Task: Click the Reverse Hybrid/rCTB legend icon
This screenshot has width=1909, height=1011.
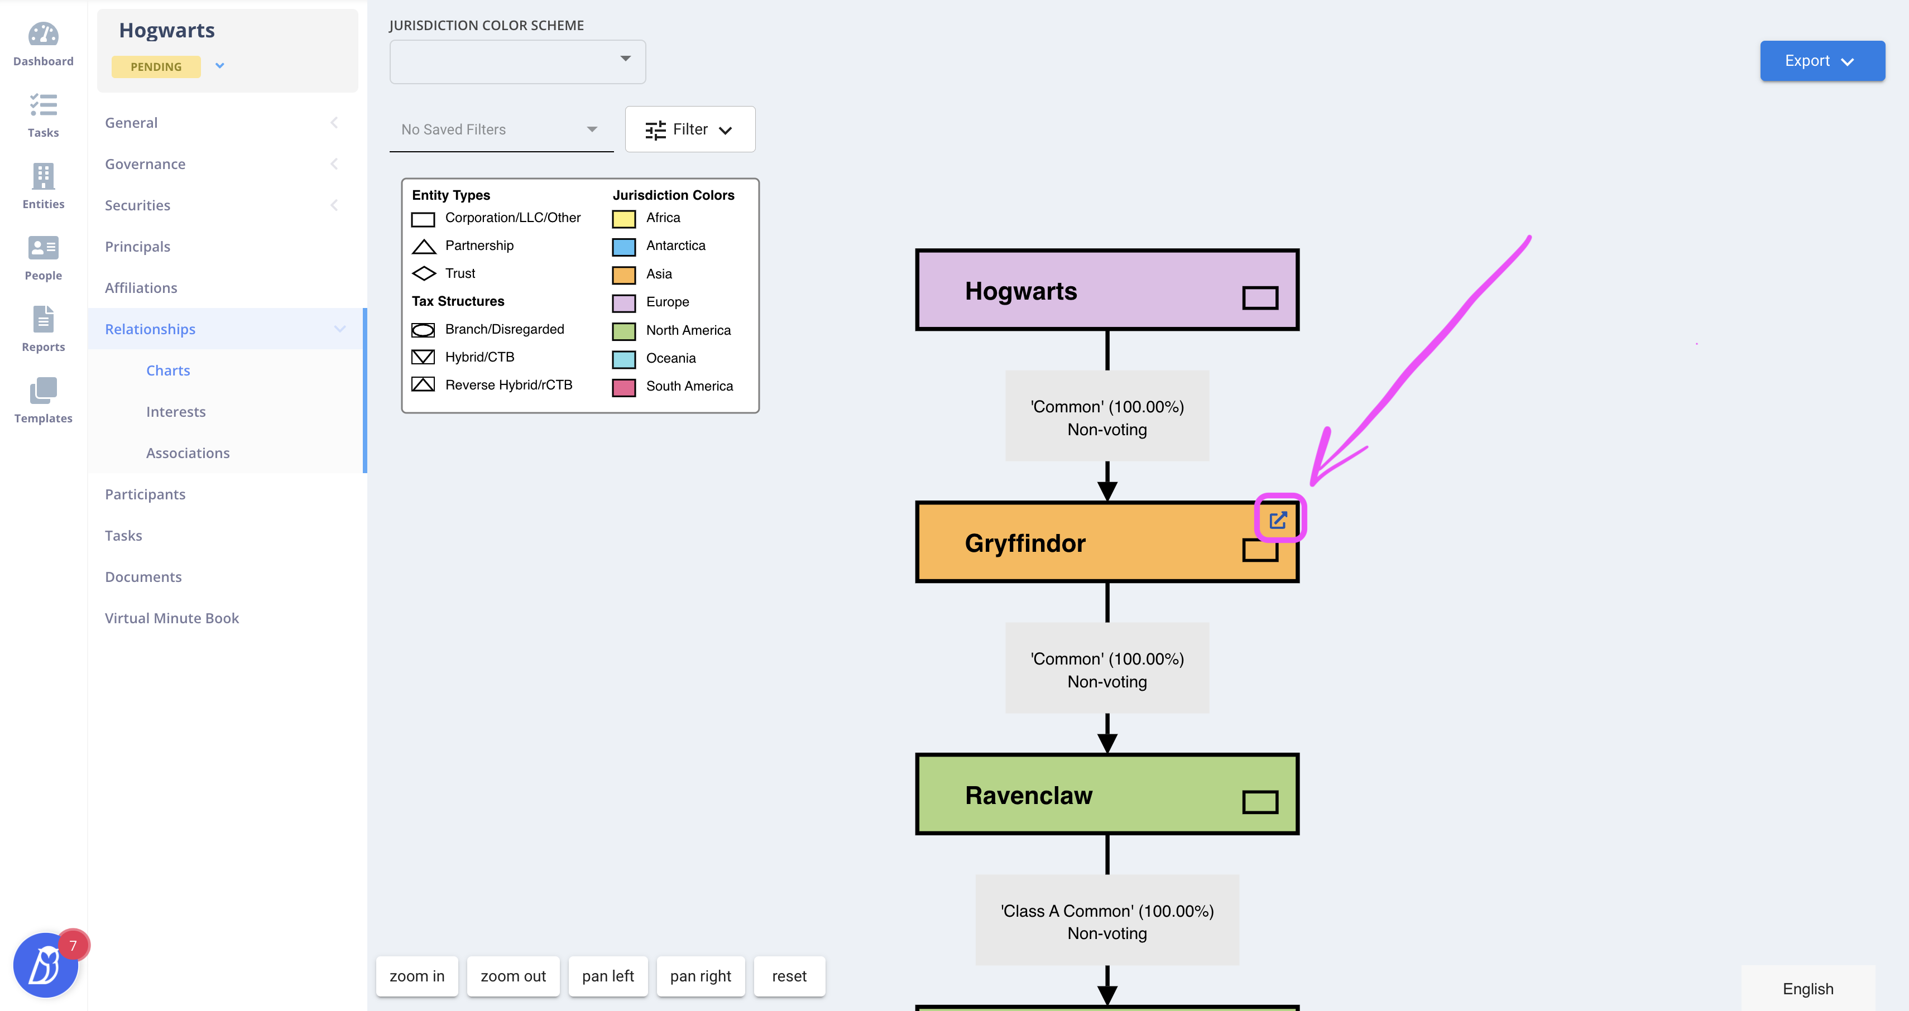Action: click(423, 384)
